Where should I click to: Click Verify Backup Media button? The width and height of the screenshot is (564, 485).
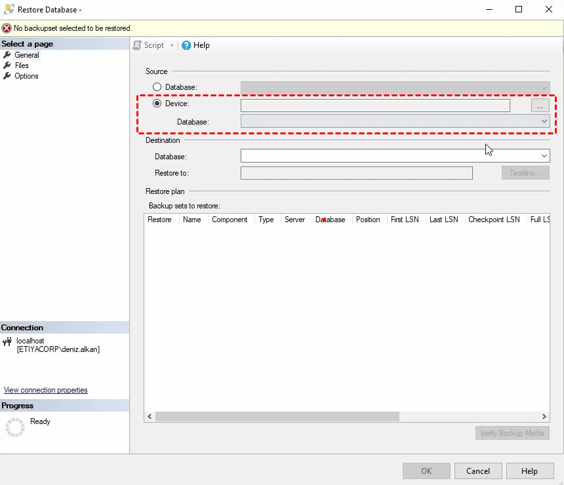(512, 433)
